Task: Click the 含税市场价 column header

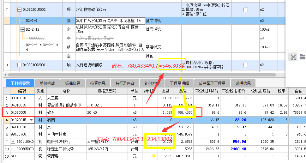Action: pos(261,91)
